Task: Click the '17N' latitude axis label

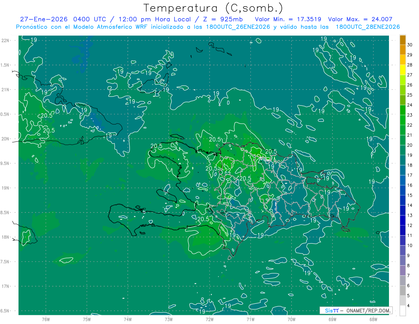Action: click(6, 286)
